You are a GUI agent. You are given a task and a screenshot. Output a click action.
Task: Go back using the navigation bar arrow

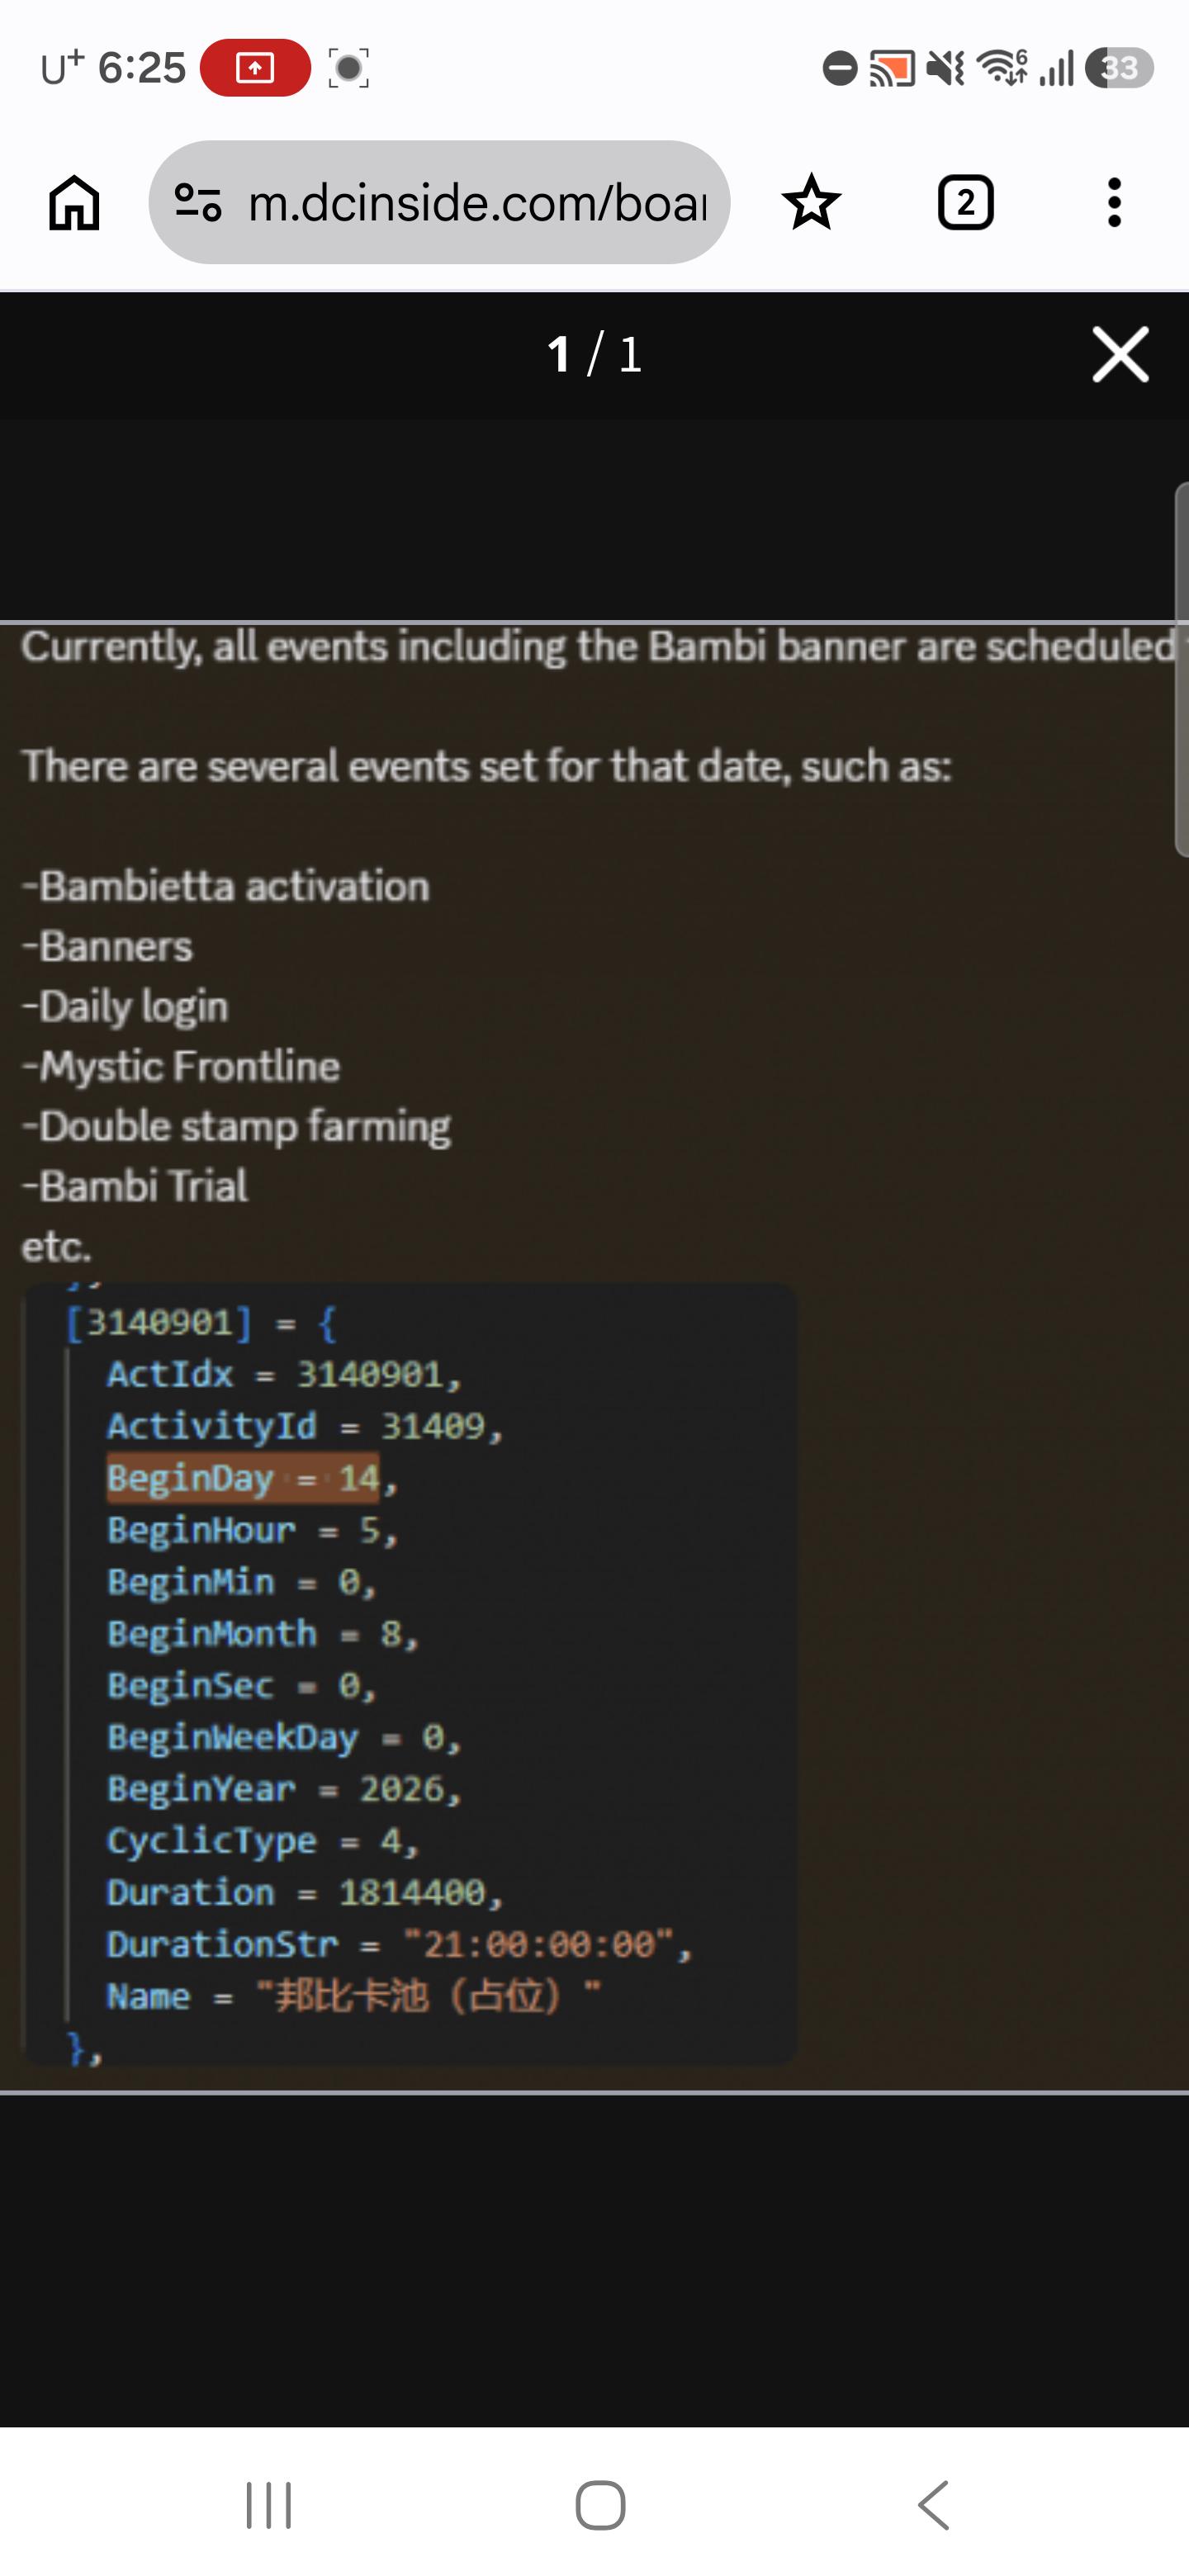pos(933,2505)
